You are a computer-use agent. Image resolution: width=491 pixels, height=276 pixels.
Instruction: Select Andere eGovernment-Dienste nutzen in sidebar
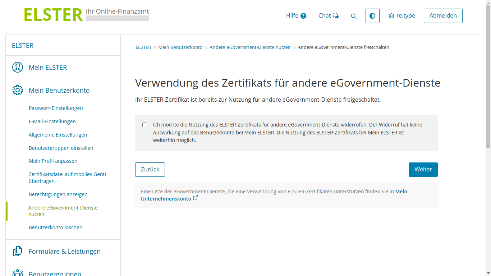click(x=63, y=211)
